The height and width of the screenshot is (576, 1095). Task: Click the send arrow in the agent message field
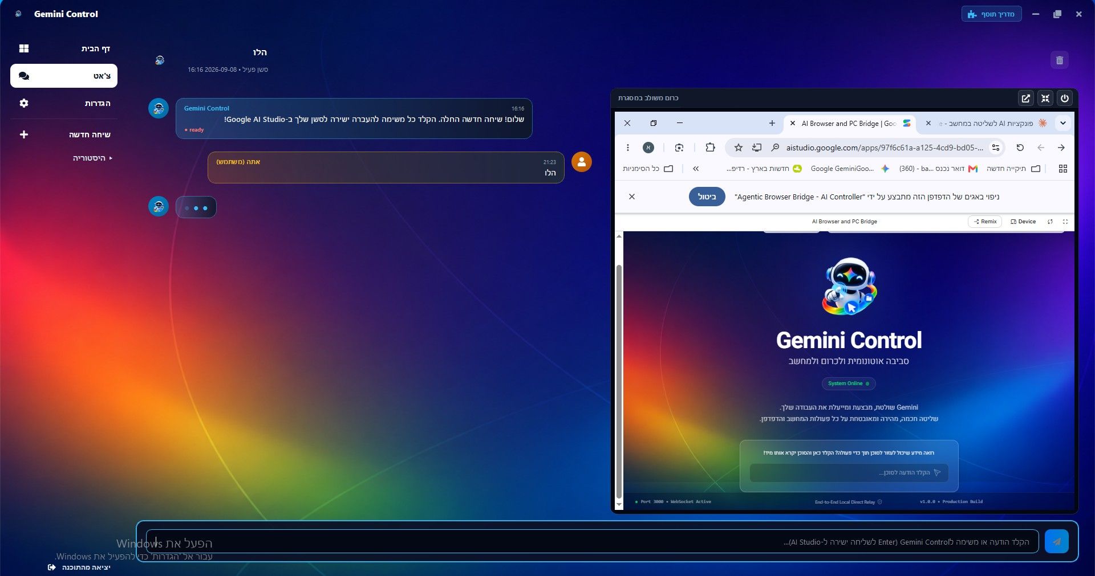937,472
